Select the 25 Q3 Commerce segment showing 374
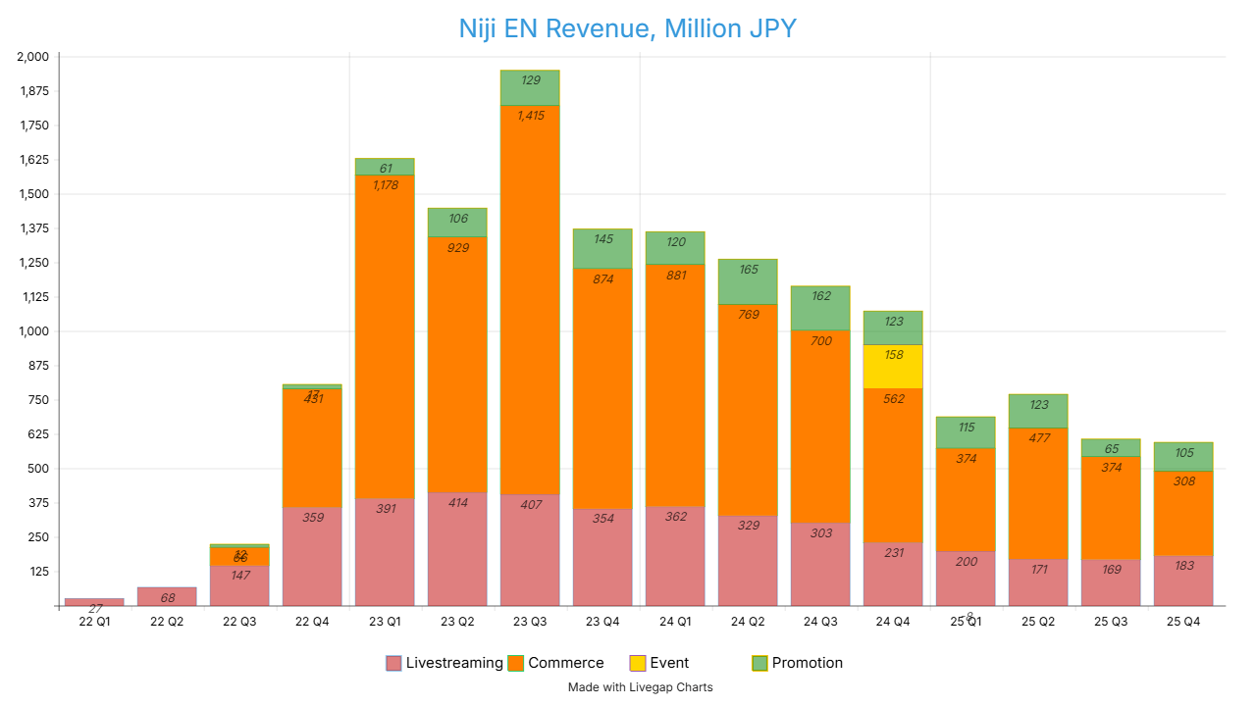Screen dimensions: 1256x706 pyautogui.click(x=1111, y=508)
